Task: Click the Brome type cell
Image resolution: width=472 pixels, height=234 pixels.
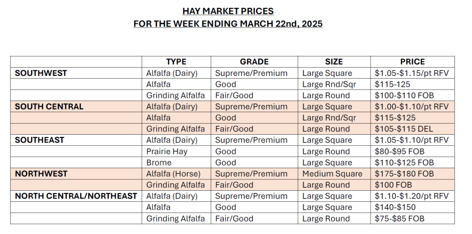Action: point(159,163)
